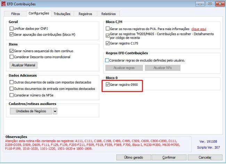Viewport: 226px width, 164px height.
Task: Uncheck Gerar registro C175
Action: (x=107, y=43)
